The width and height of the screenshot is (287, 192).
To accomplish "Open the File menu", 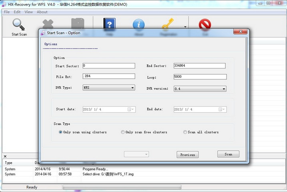I will tap(7, 12).
